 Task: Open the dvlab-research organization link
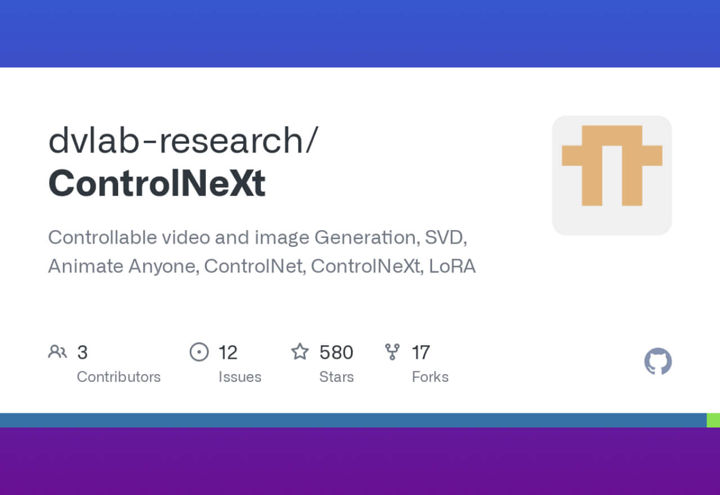click(183, 142)
